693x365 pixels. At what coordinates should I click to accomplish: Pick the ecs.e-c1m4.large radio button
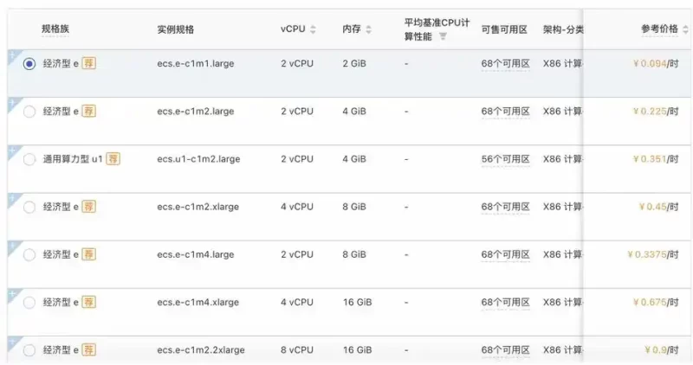tap(30, 254)
